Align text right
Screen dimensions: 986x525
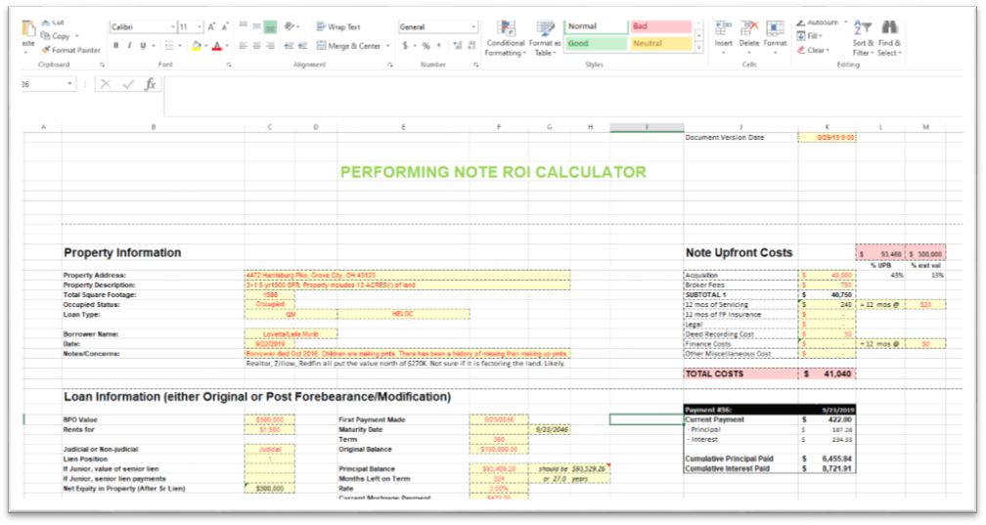point(270,45)
